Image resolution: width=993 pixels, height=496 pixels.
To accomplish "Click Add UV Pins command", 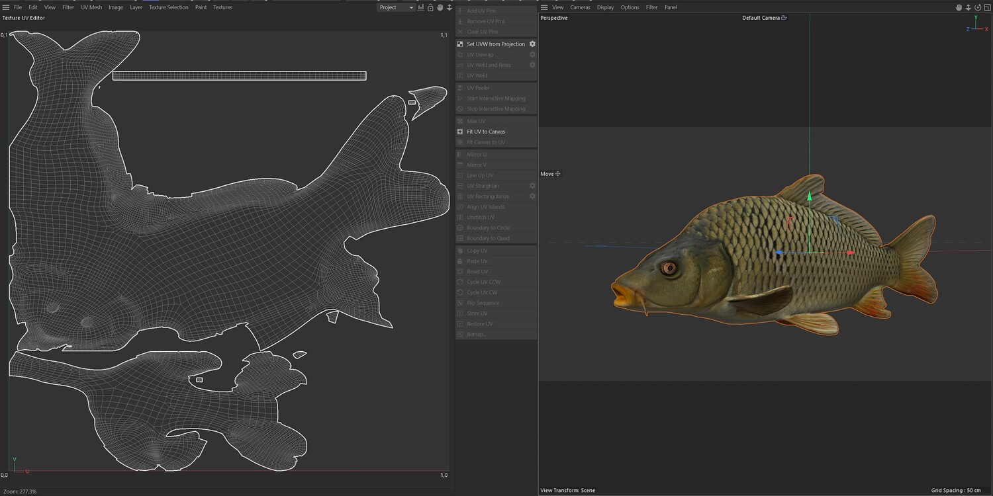I will coord(496,11).
